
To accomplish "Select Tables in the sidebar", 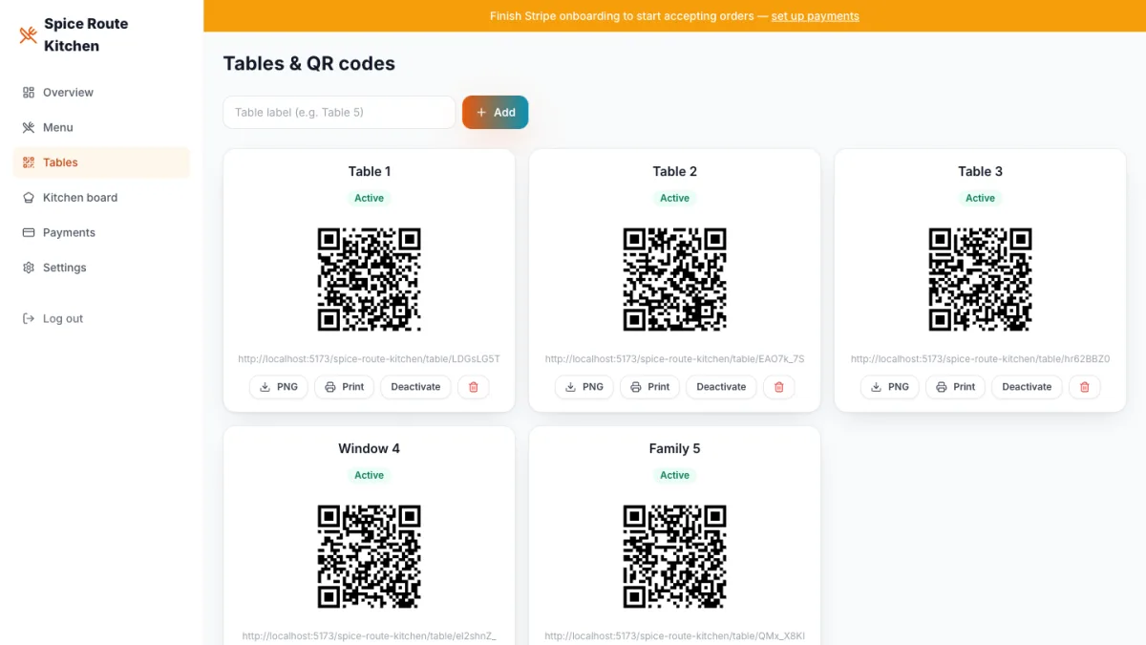I will pyautogui.click(x=101, y=162).
